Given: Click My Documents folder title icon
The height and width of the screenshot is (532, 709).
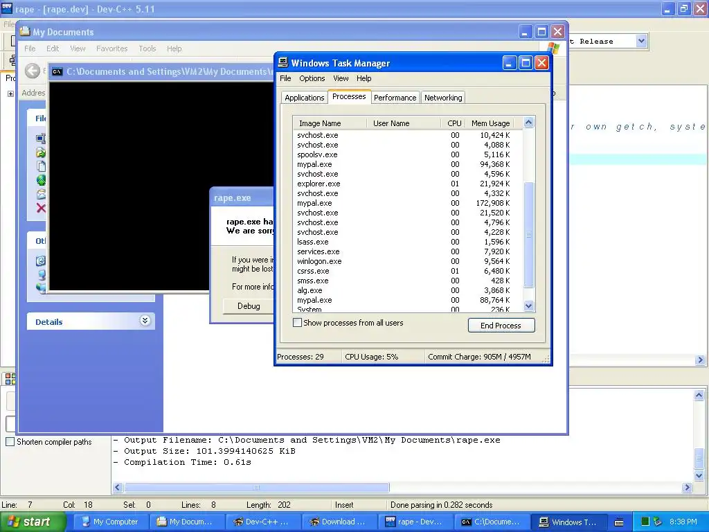Looking at the screenshot, I should pyautogui.click(x=24, y=32).
